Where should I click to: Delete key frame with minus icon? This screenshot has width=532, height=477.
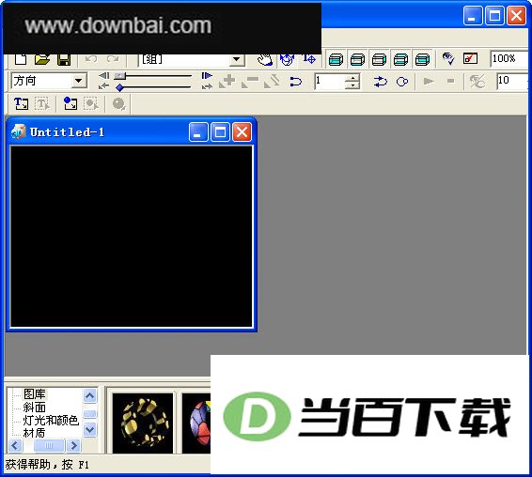tap(250, 82)
